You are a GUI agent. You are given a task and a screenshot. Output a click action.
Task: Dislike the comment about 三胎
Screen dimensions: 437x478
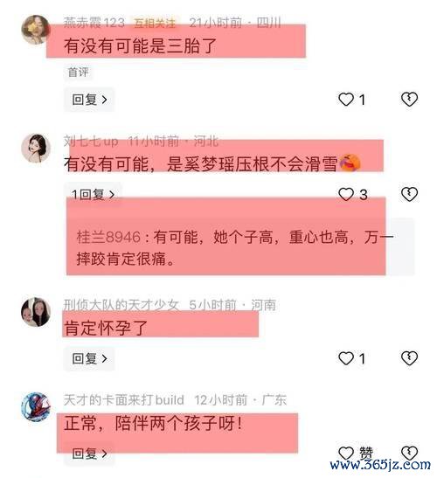coord(409,100)
